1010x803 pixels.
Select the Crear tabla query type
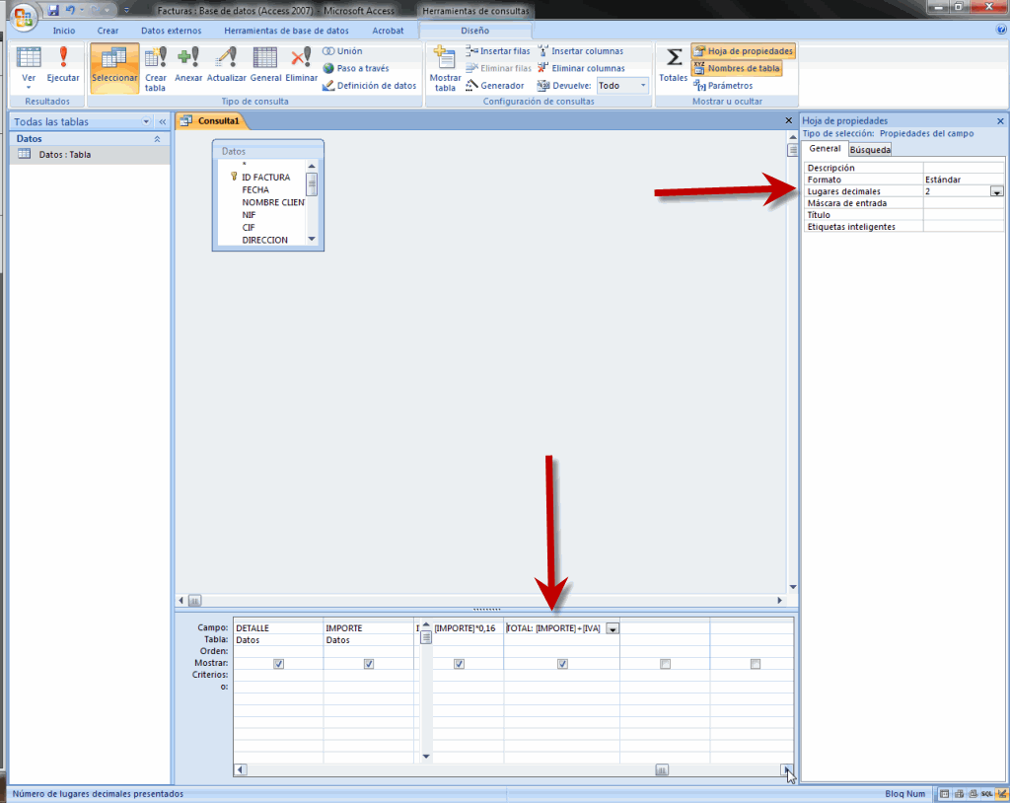pyautogui.click(x=156, y=65)
